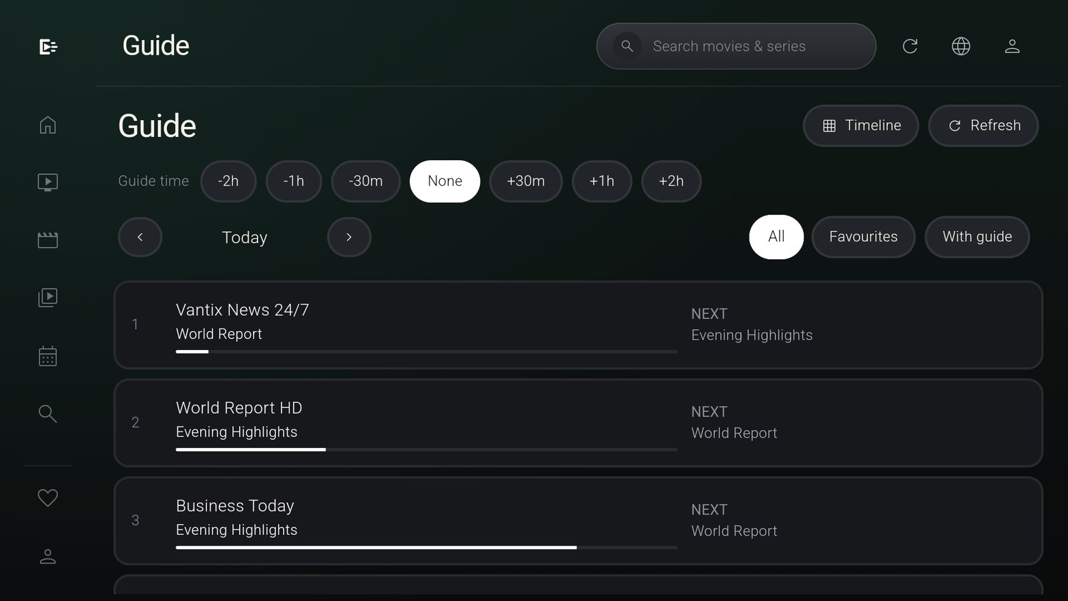The width and height of the screenshot is (1068, 601).
Task: Go to the previous day
Action: click(140, 237)
